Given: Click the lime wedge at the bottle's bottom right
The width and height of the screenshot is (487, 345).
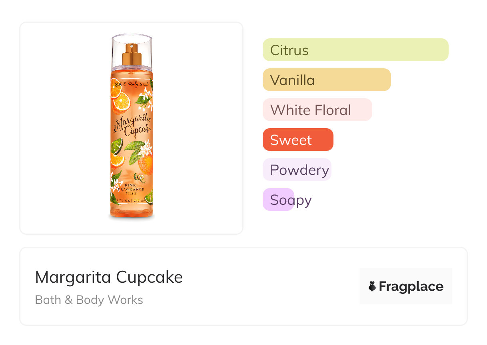Looking at the screenshot, I should [x=148, y=196].
